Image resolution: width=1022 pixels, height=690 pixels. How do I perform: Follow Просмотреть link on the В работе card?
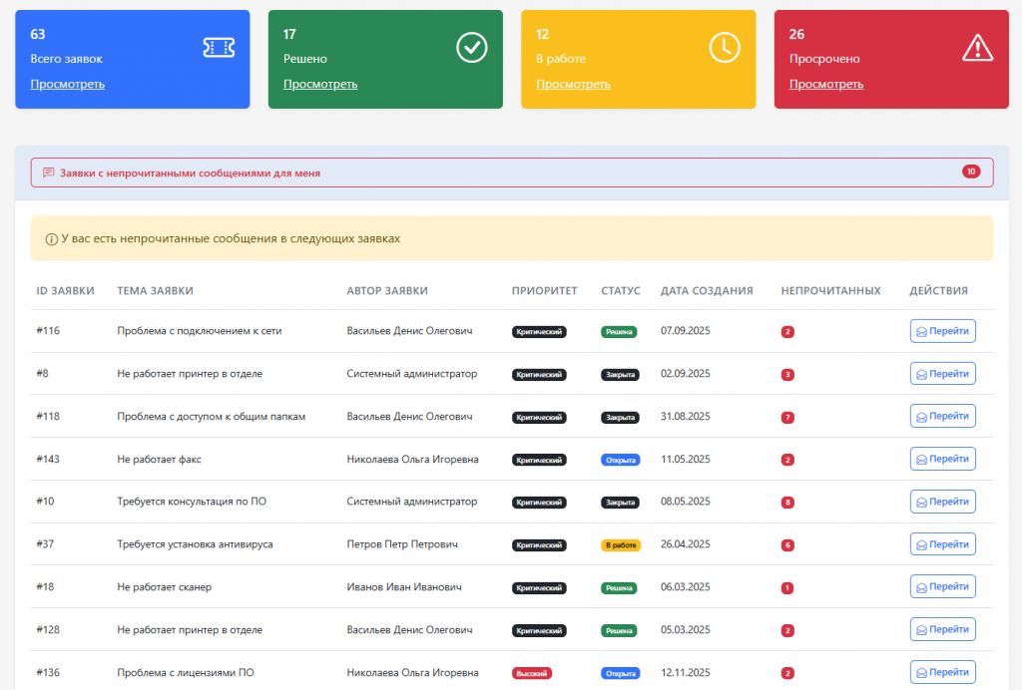(573, 84)
